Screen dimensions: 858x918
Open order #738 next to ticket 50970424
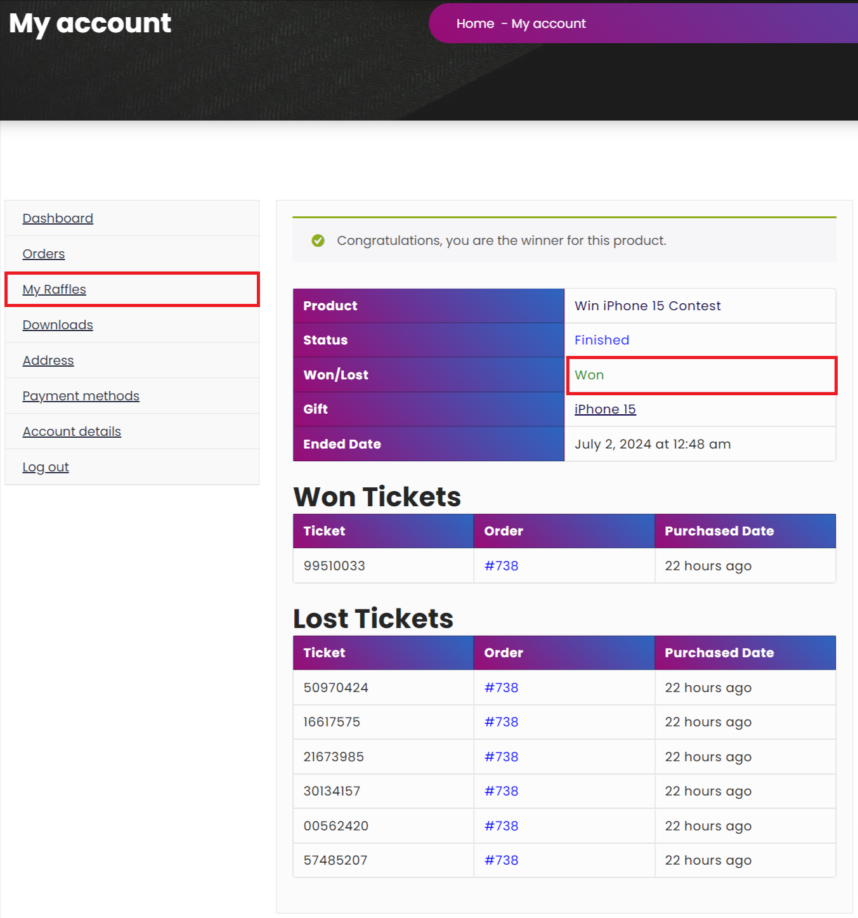click(501, 687)
